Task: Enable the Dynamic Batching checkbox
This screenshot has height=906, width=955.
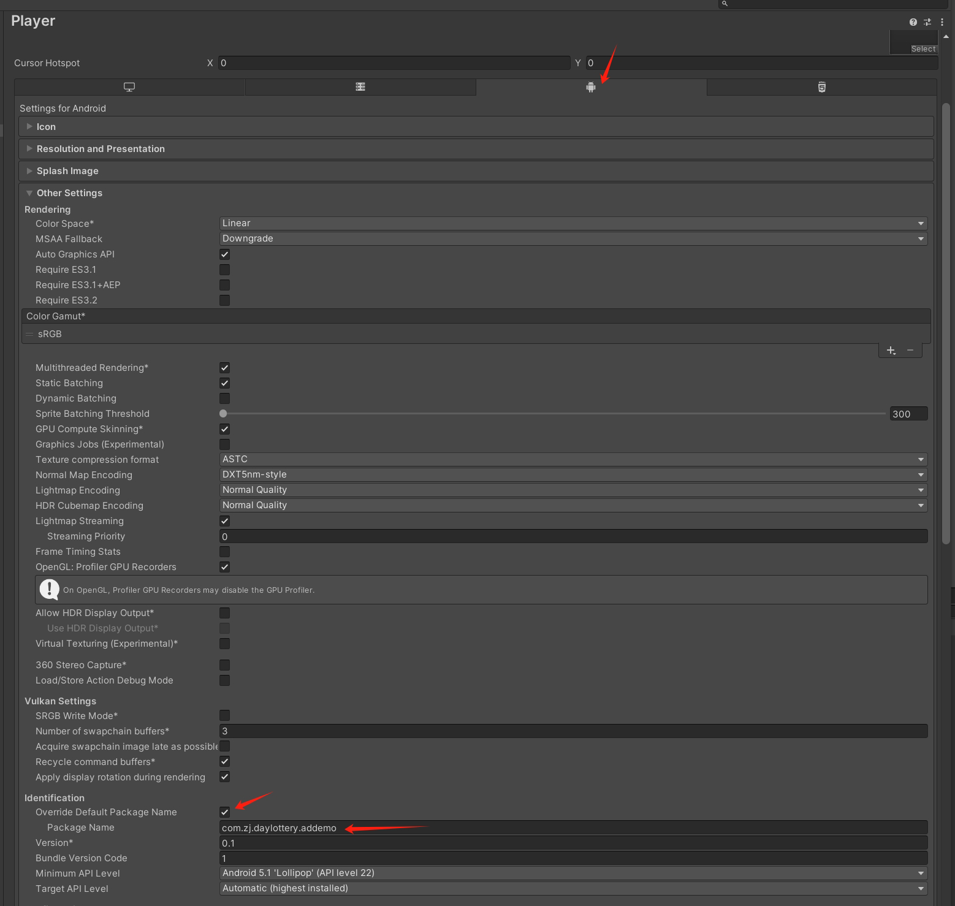Action: click(x=225, y=398)
